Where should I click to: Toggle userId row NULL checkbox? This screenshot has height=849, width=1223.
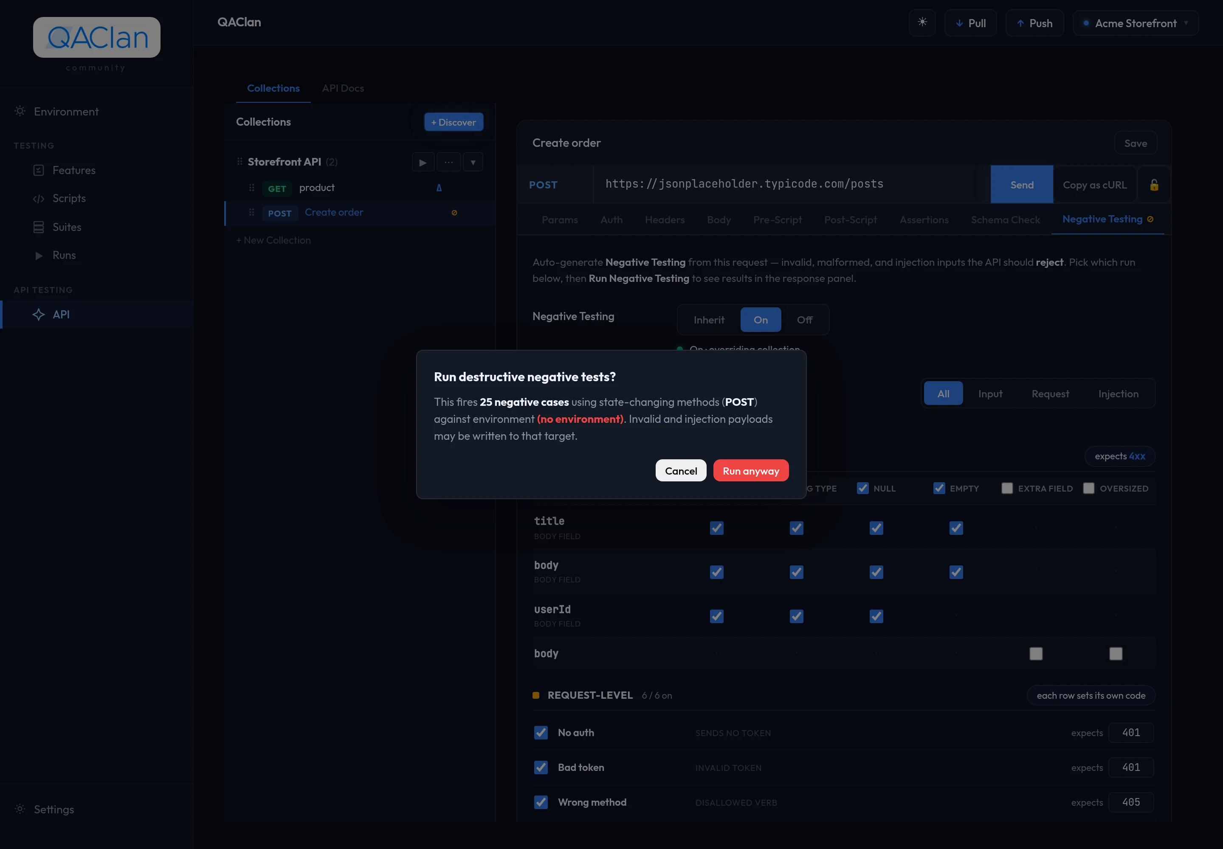click(x=876, y=616)
